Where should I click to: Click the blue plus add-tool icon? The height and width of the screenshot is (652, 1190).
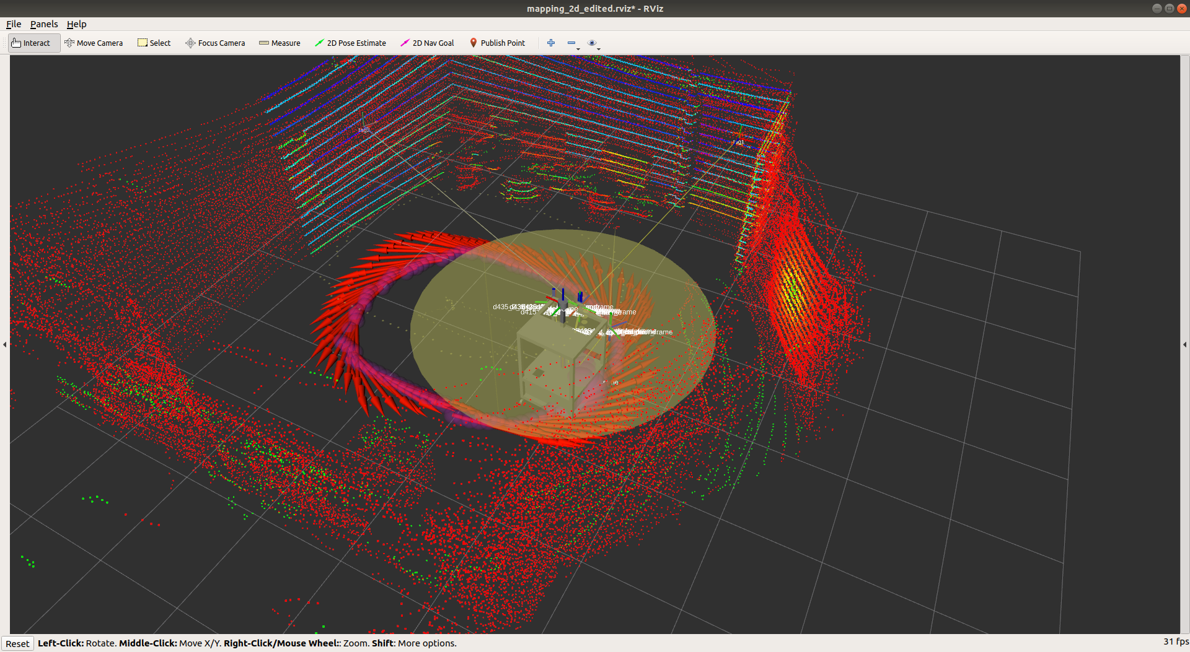(x=551, y=43)
